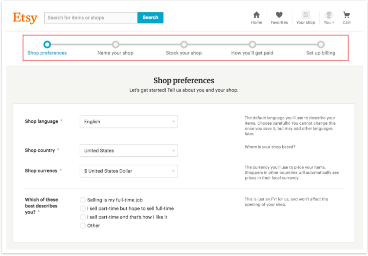Focus the search for items or shops field
The image size is (368, 256).
point(91,18)
